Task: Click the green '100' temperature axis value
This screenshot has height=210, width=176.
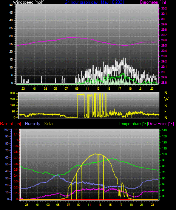Action: (x=165, y=154)
